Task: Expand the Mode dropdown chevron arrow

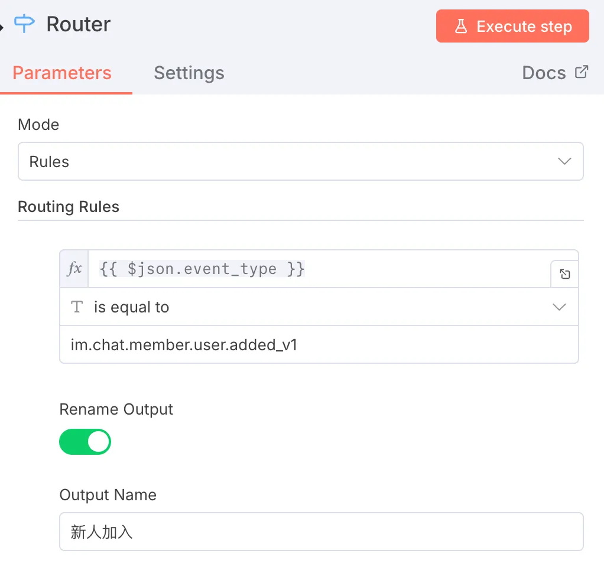Action: [564, 161]
